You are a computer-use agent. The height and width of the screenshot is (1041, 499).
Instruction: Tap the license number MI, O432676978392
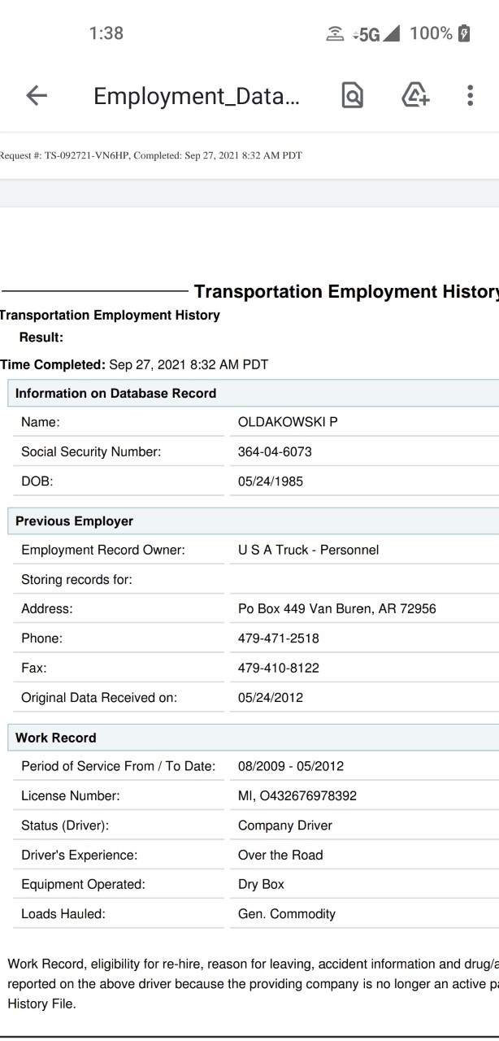pos(297,795)
